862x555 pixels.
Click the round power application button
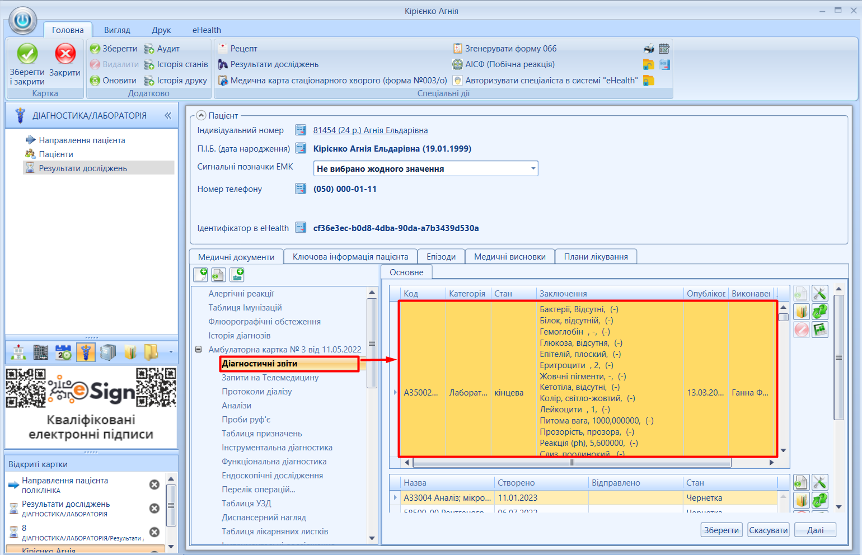coord(23,21)
